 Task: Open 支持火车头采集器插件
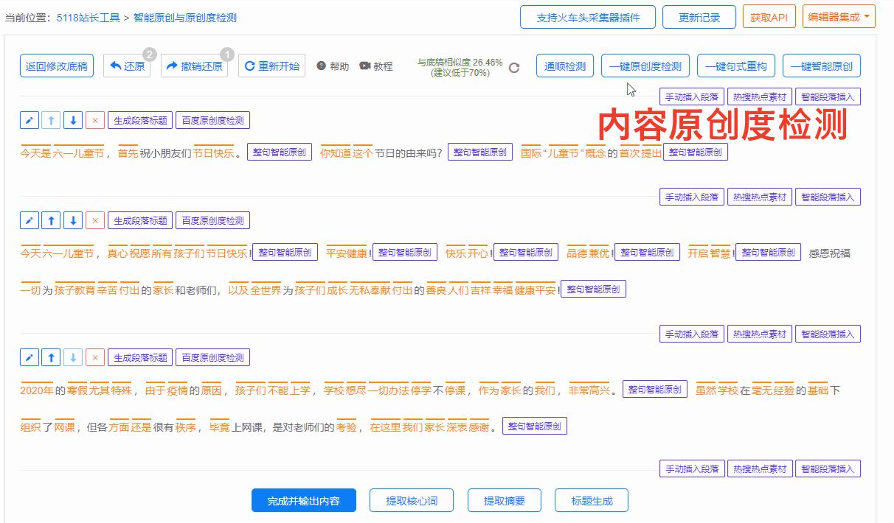click(588, 17)
